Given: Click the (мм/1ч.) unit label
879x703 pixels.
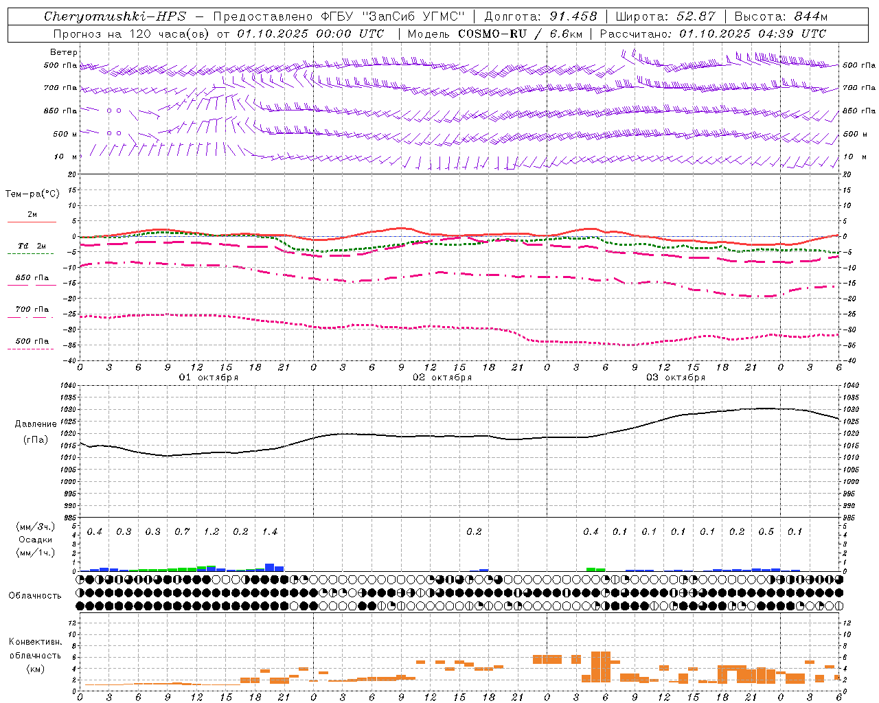Looking at the screenshot, I should pos(36,553).
